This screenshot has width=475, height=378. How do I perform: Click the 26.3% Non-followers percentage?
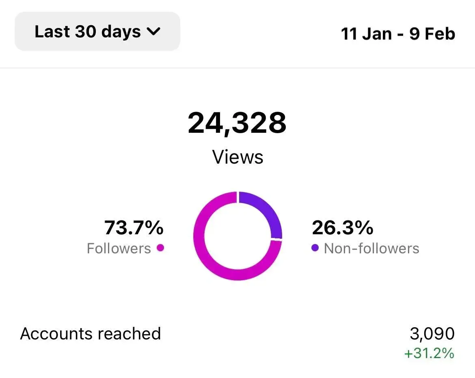pyautogui.click(x=342, y=228)
